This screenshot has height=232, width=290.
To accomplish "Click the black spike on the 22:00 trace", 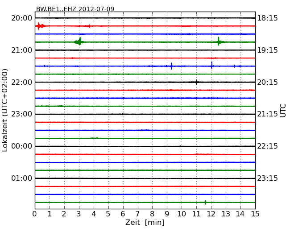I will pyautogui.click(x=196, y=82).
